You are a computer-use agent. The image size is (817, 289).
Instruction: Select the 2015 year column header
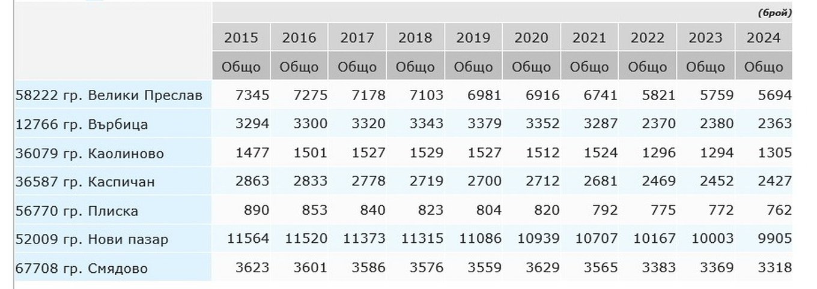click(241, 38)
